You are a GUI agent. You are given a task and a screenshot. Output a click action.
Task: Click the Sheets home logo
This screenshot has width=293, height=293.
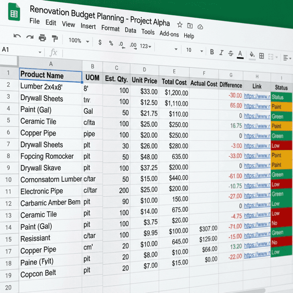click(x=14, y=15)
